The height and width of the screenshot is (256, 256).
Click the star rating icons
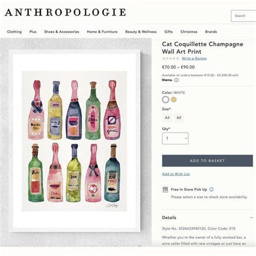pos(171,58)
